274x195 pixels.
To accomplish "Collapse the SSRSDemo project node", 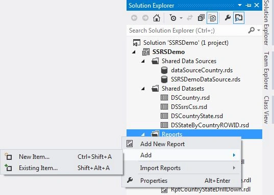I will click(134, 52).
